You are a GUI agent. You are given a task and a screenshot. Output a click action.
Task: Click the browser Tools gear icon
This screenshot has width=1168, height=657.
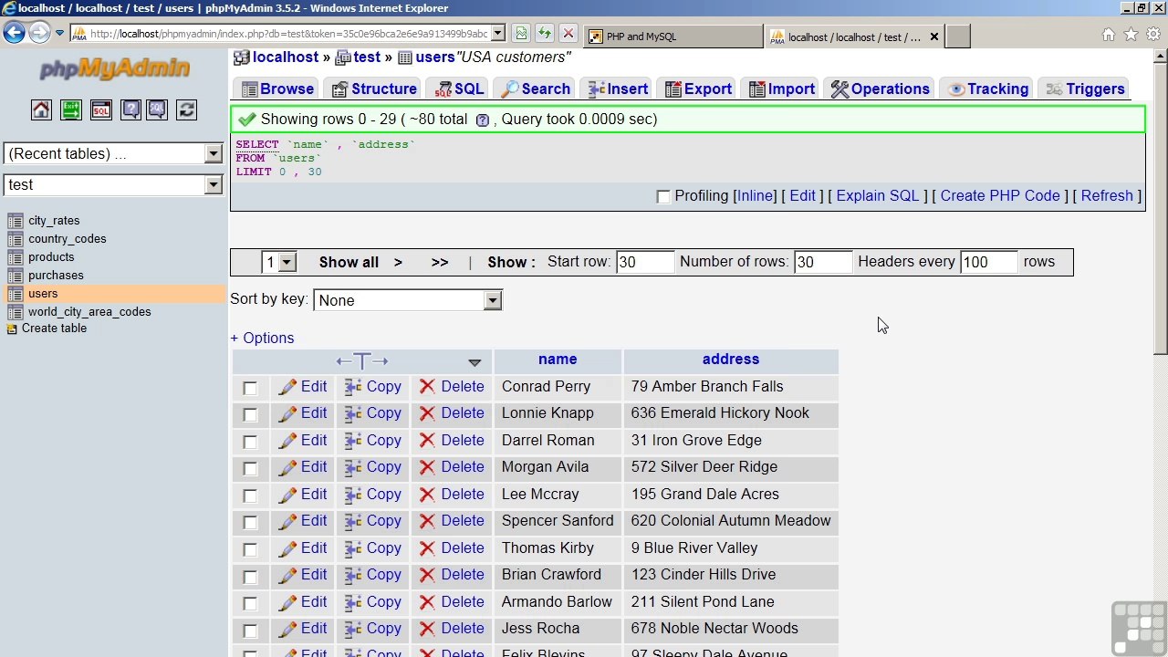[x=1153, y=35]
